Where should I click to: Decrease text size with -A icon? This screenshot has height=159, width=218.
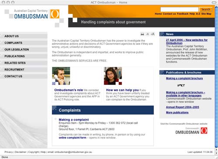tap(147, 34)
